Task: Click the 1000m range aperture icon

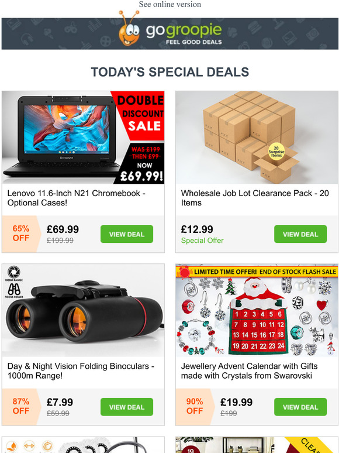Action: tap(13, 272)
